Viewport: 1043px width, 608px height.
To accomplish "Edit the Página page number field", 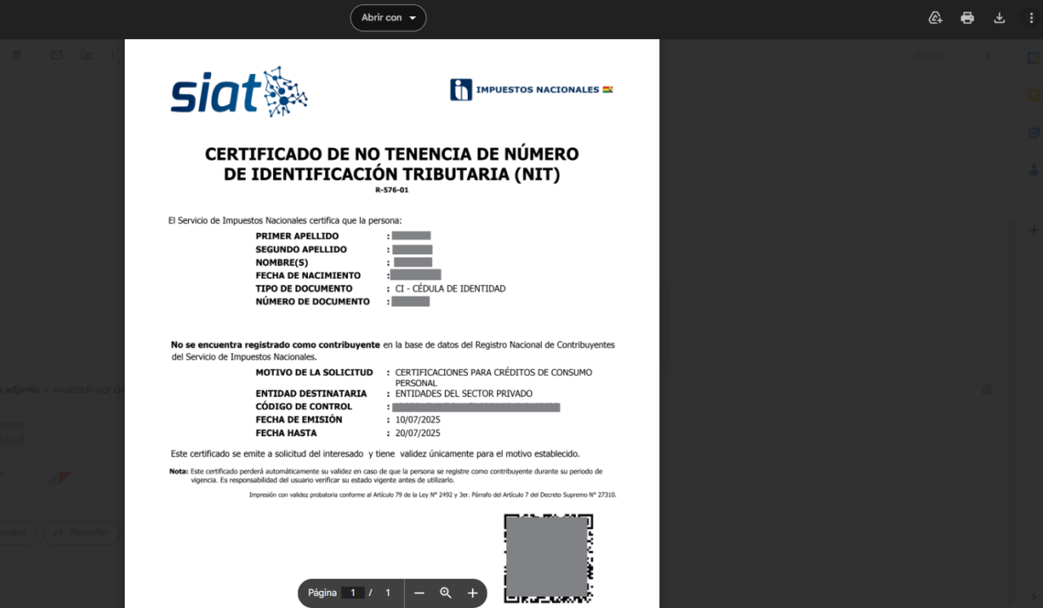I will click(x=352, y=593).
